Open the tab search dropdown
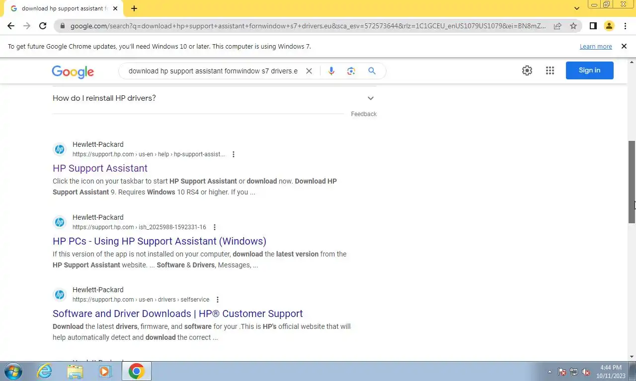Image resolution: width=636 pixels, height=381 pixels. 576,8
